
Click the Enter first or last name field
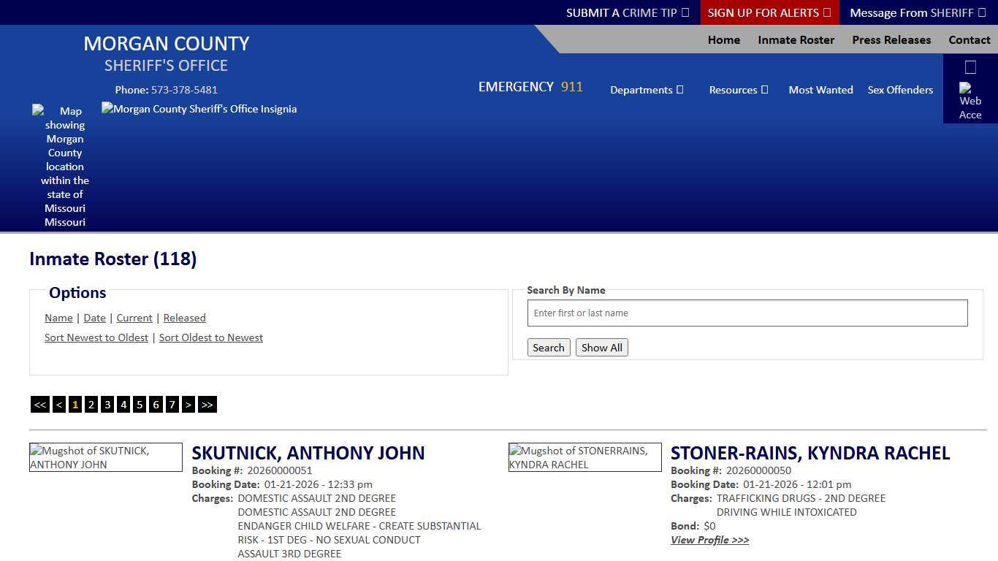click(747, 313)
